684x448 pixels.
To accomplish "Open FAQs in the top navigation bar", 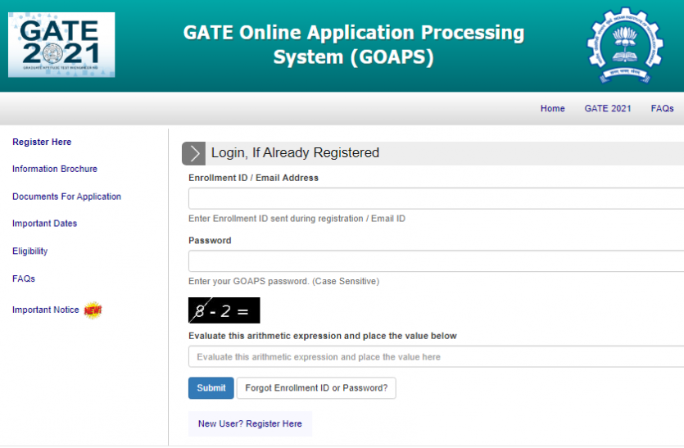I will [662, 109].
